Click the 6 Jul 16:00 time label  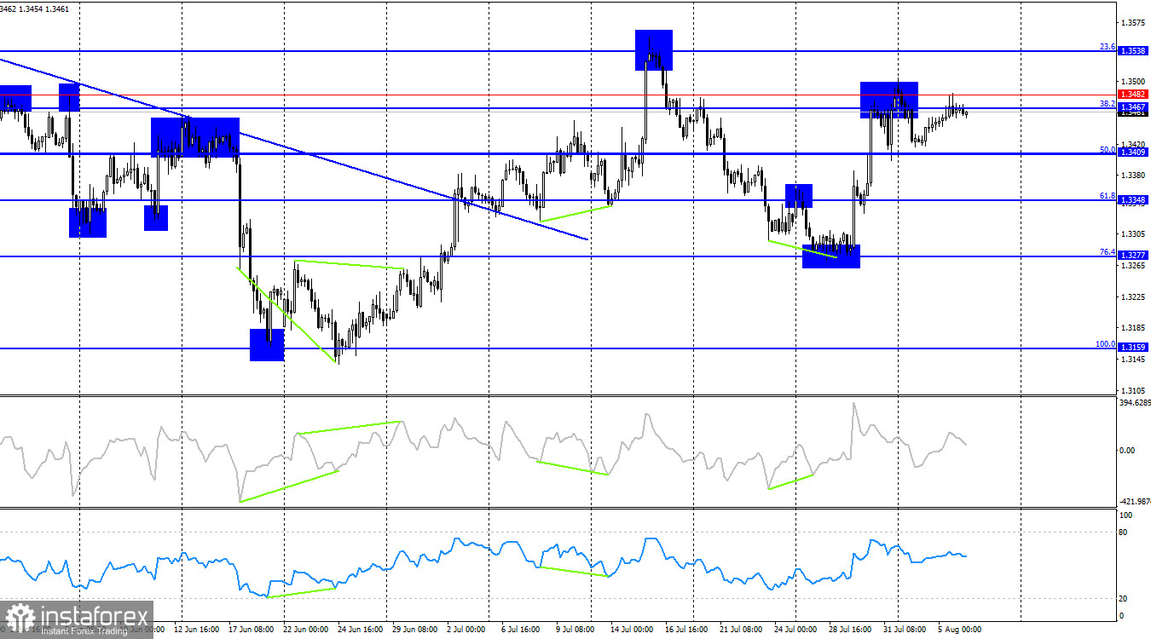tap(521, 630)
